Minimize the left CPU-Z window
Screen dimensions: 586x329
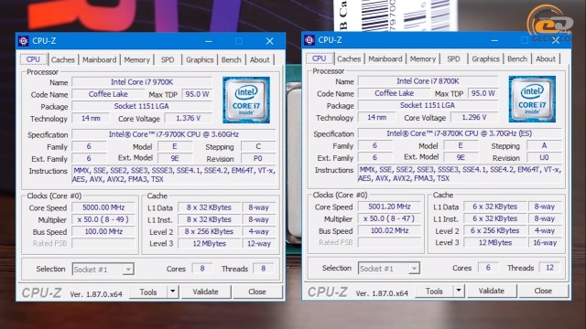pyautogui.click(x=209, y=41)
